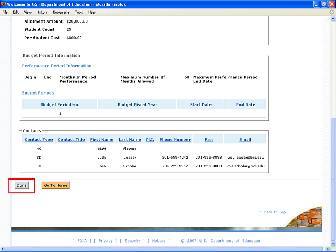Select phone number 201-555-4242
336x252 pixels.
tap(175, 157)
